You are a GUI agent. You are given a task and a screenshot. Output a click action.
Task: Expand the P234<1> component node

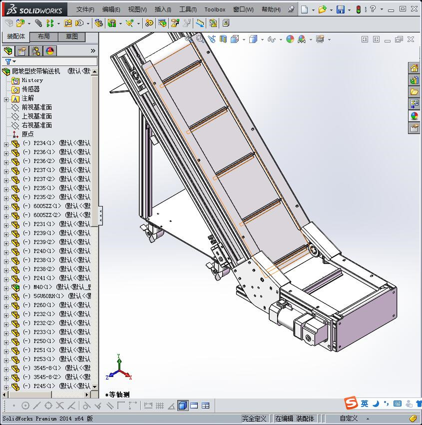pos(6,144)
